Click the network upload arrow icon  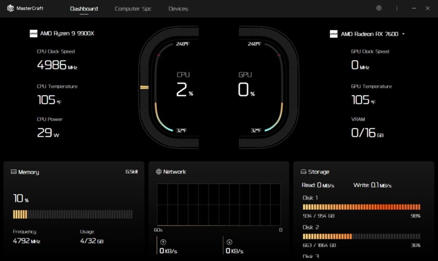tap(163, 242)
